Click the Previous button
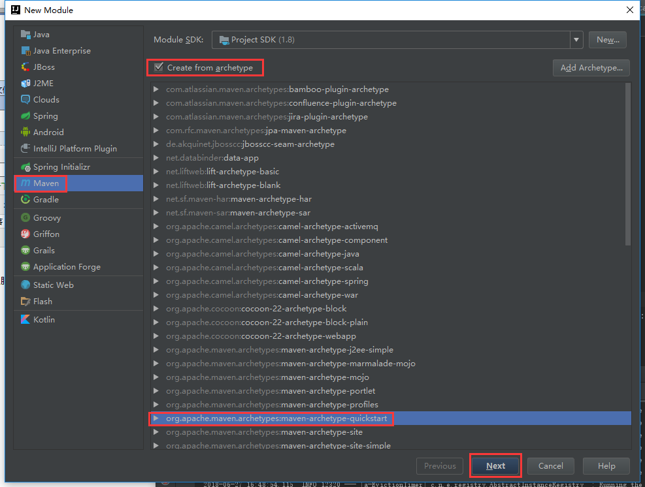This screenshot has width=645, height=487. pos(440,465)
